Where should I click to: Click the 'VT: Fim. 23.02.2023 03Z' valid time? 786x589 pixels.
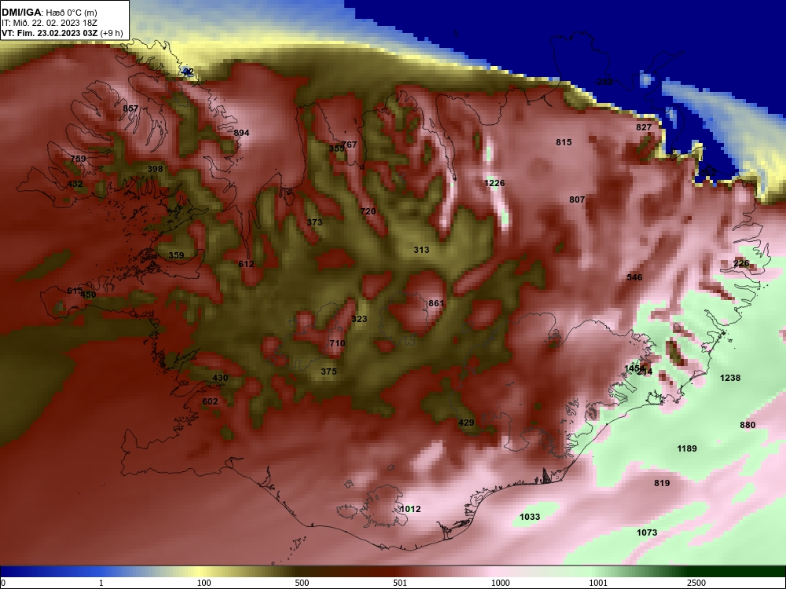click(x=50, y=33)
